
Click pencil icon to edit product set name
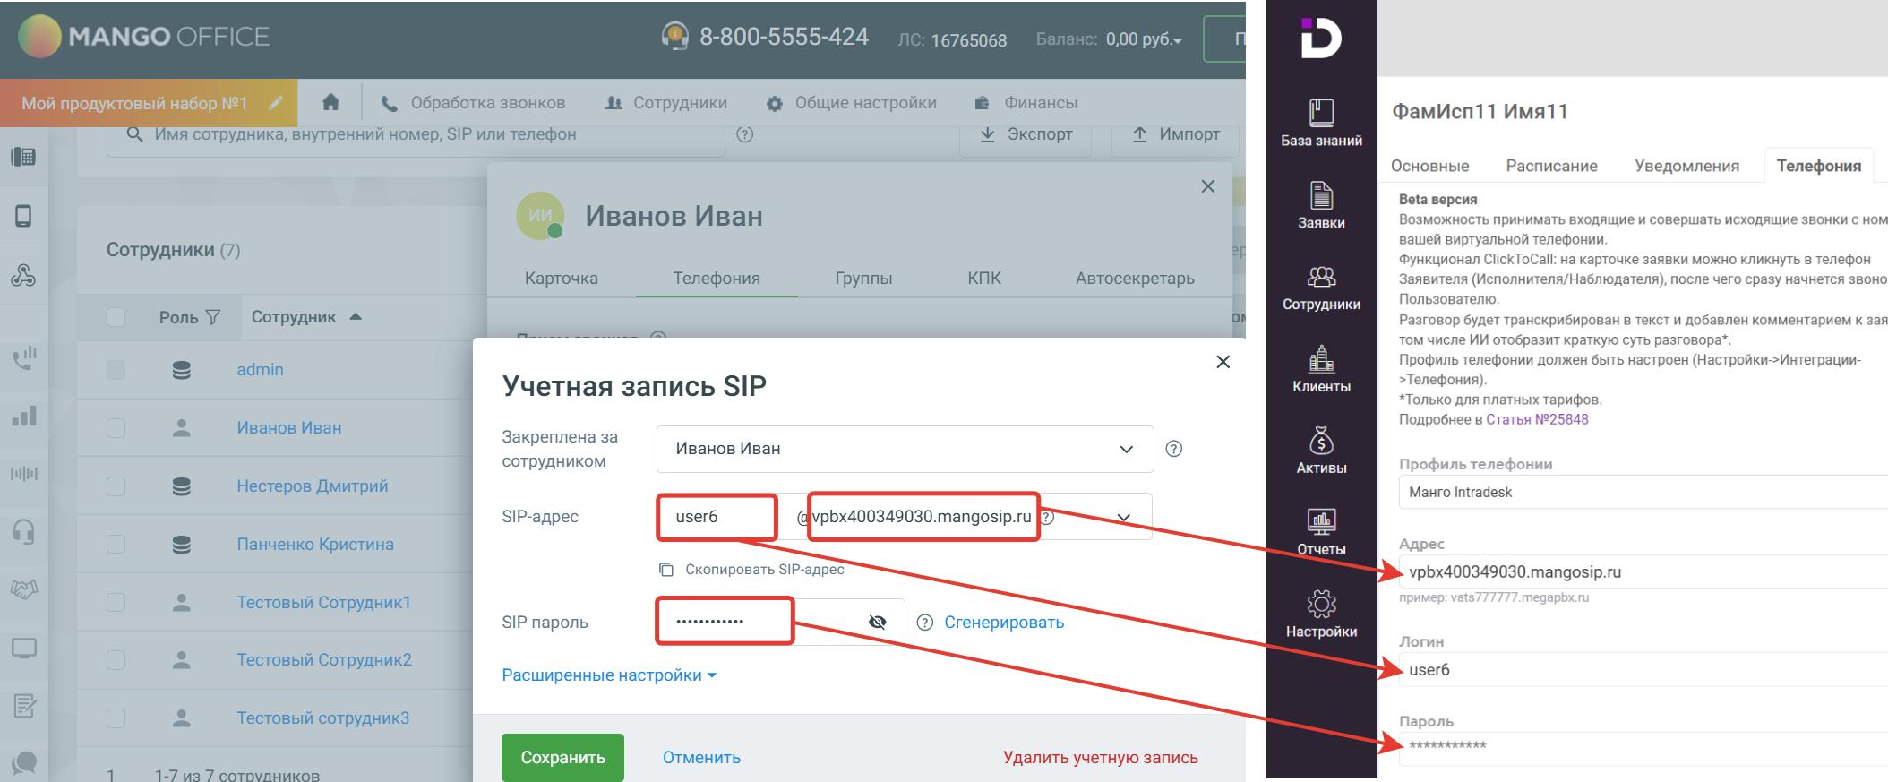(276, 103)
